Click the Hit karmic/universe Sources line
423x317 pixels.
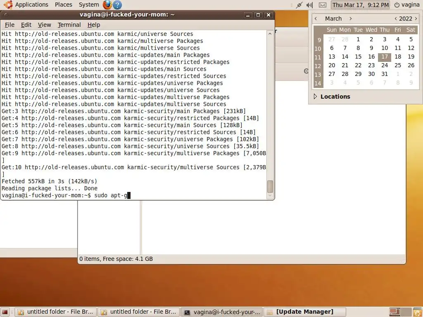[97, 34]
